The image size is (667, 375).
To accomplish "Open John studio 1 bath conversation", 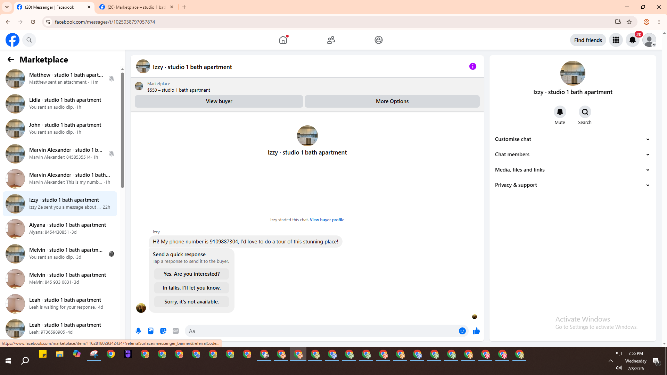I will click(60, 129).
